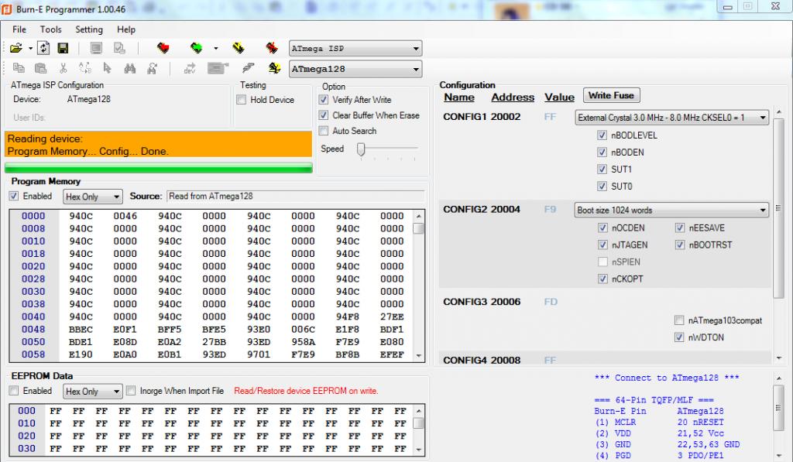The height and width of the screenshot is (462, 793).
Task: Open the Setting menu
Action: click(x=89, y=29)
